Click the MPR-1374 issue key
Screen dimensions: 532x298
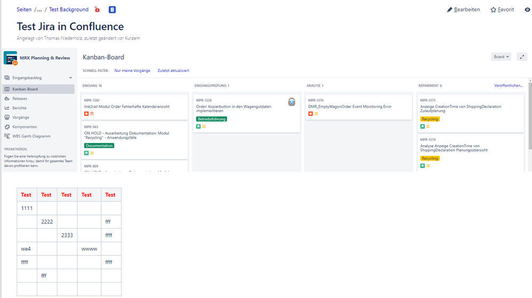pos(428,139)
